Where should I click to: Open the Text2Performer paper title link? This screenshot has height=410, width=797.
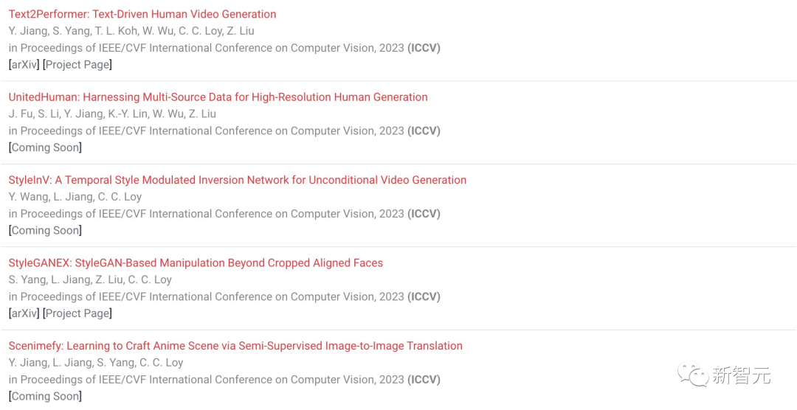pyautogui.click(x=142, y=14)
